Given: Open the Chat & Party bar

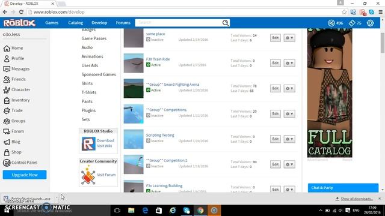Looking at the screenshot, I should point(343,188).
